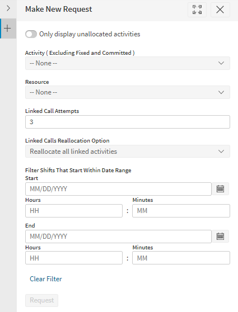Click the End date input field
238x312 pixels.
point(118,237)
